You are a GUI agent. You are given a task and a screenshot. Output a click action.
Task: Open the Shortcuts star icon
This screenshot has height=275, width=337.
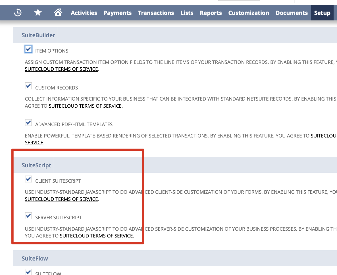coord(38,13)
